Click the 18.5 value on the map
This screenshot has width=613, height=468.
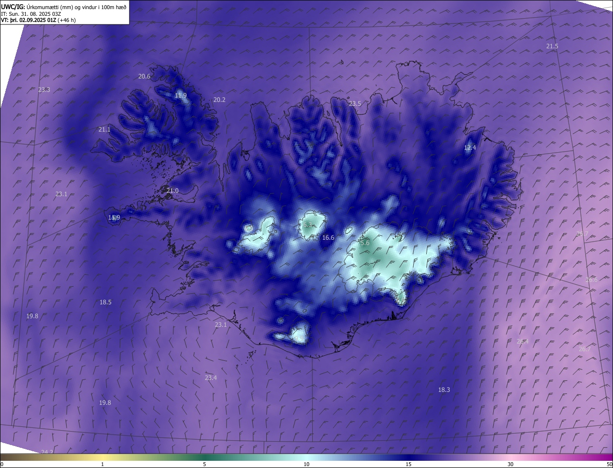pyautogui.click(x=105, y=302)
